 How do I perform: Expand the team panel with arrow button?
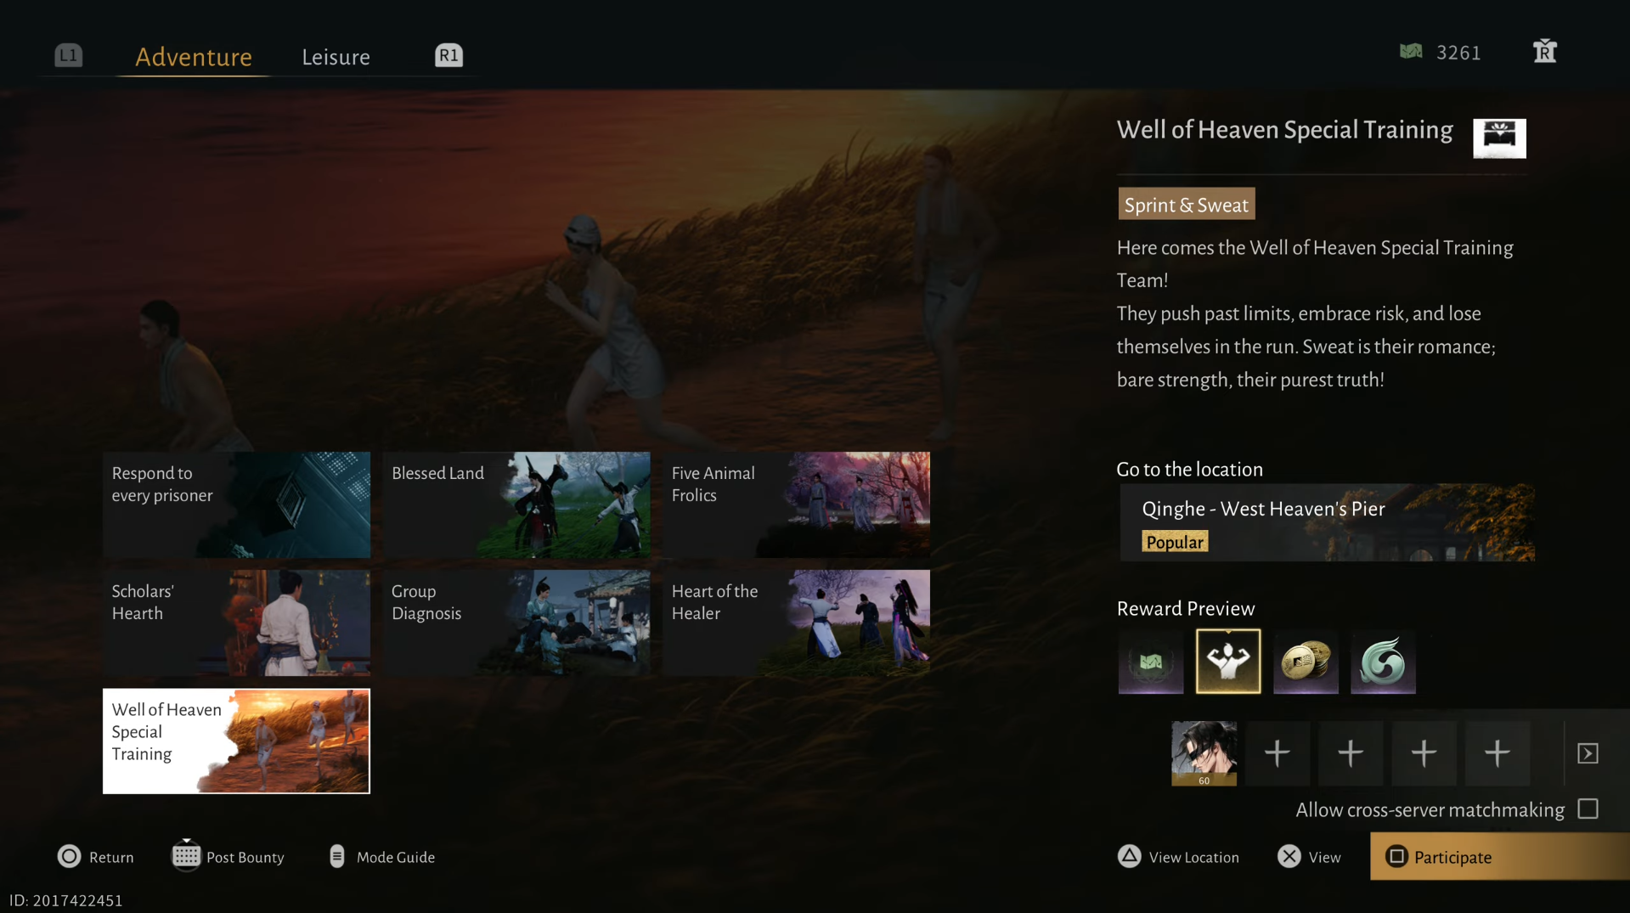tap(1588, 753)
